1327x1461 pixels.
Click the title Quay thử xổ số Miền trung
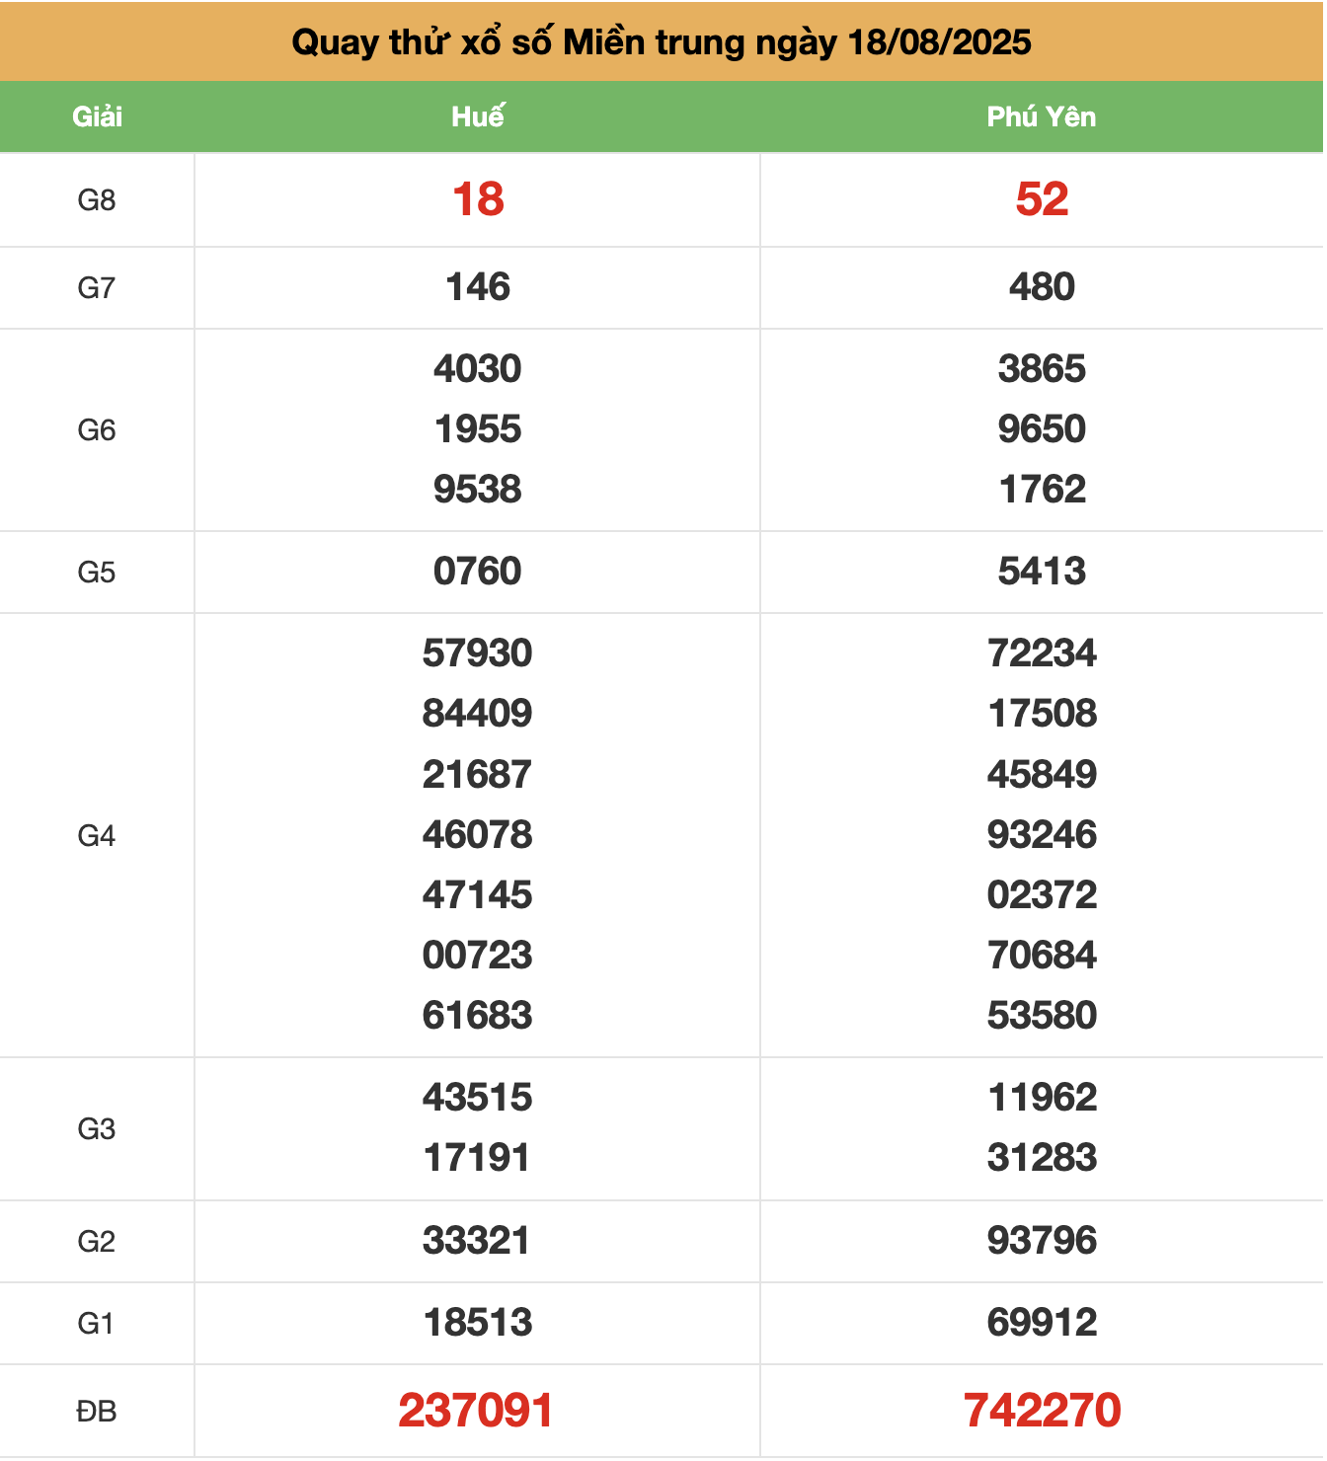662,41
